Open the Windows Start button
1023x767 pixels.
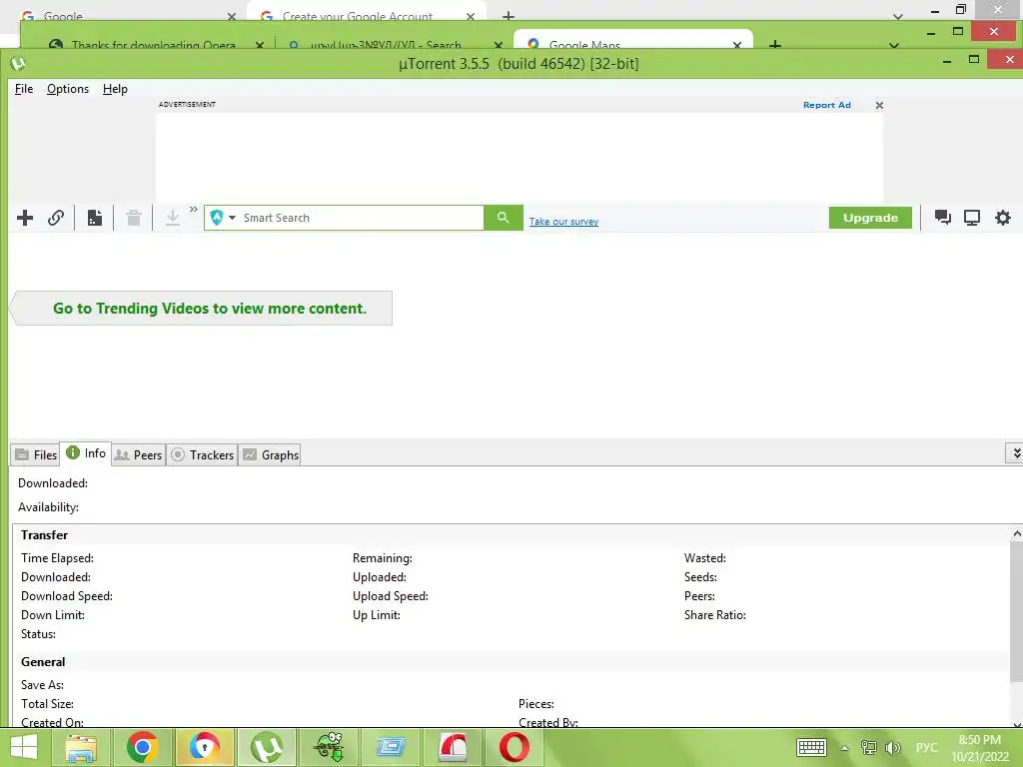point(24,747)
